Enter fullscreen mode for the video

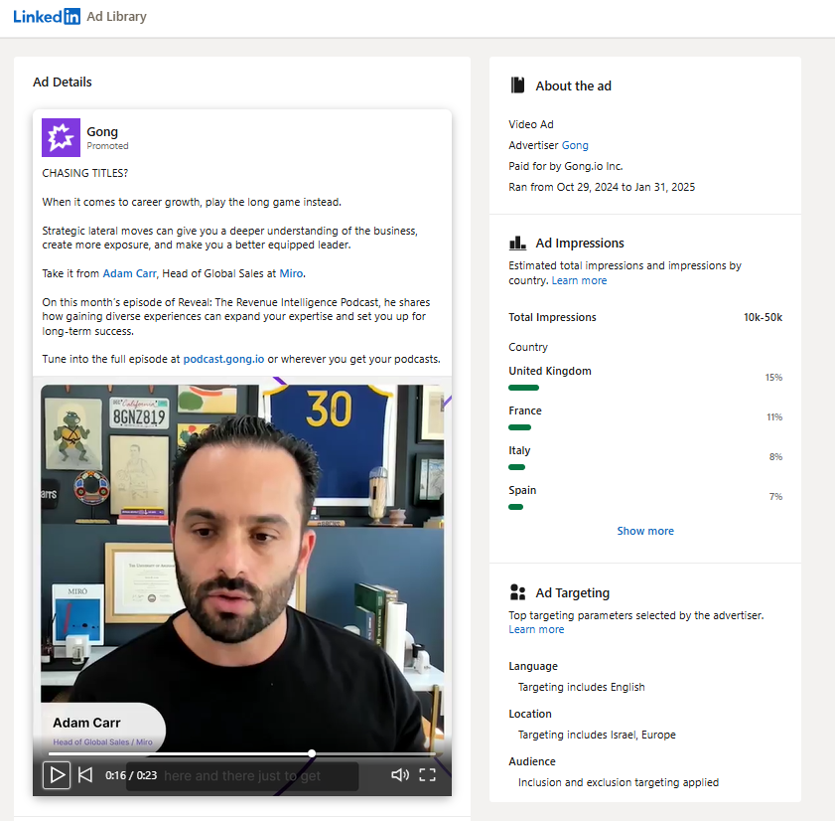(427, 775)
